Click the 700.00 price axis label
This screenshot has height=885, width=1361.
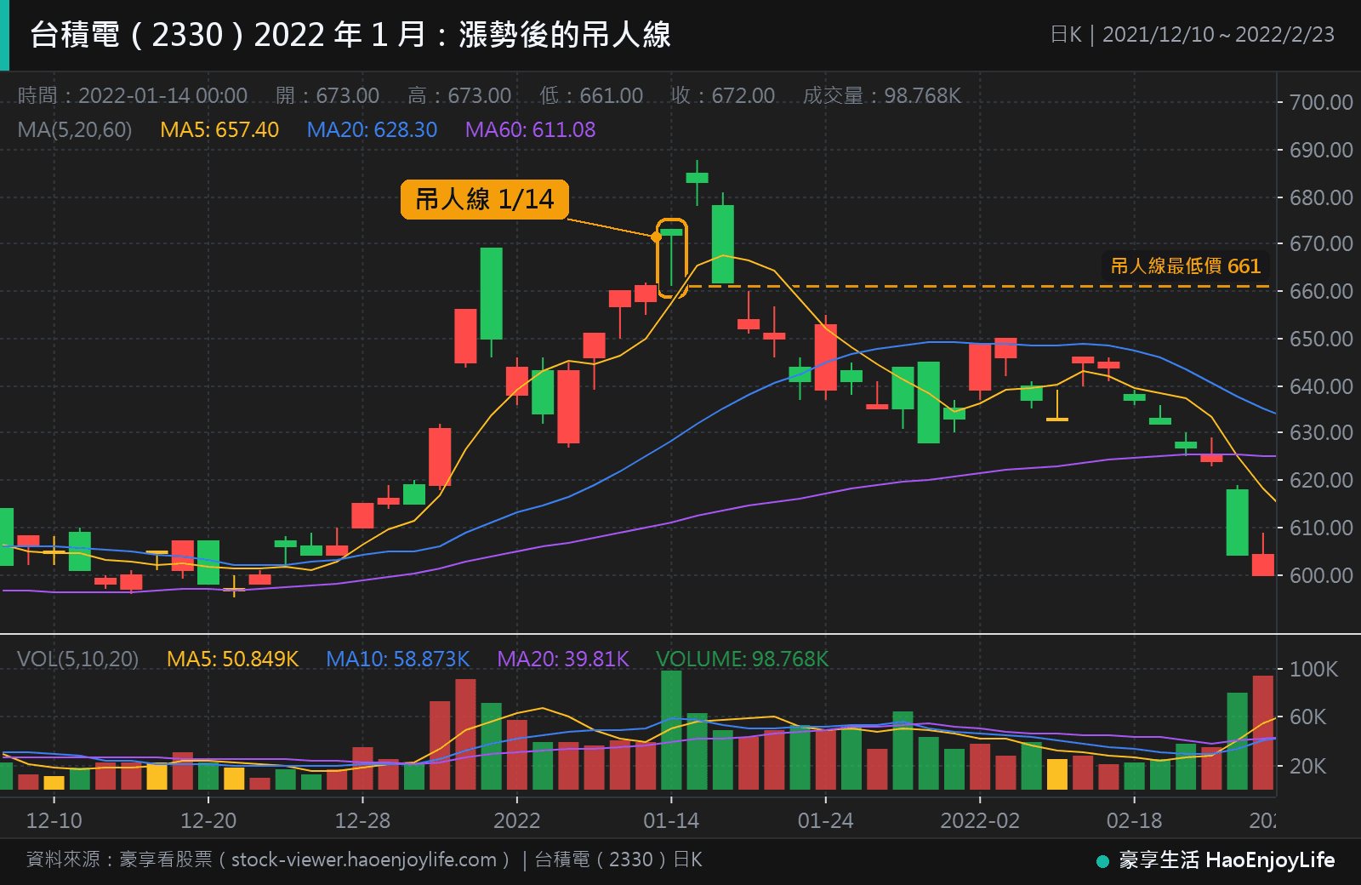[1321, 103]
